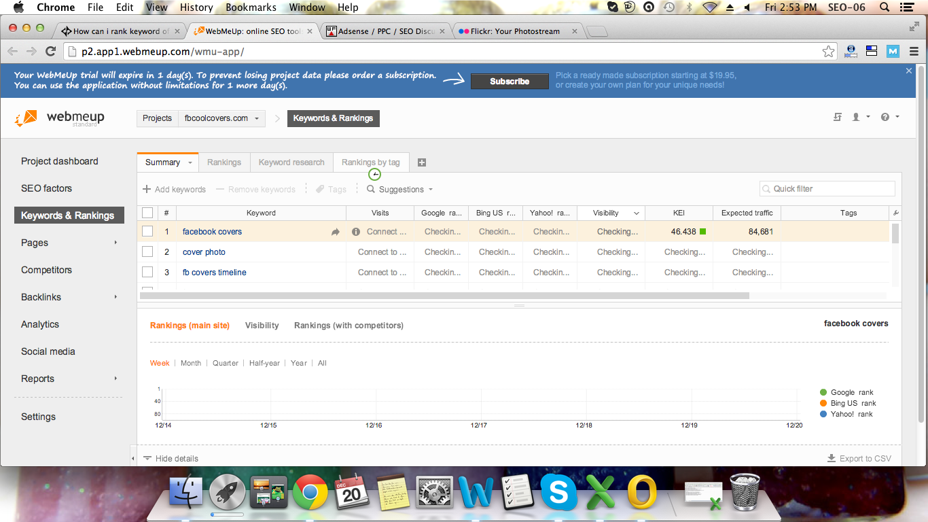Image resolution: width=928 pixels, height=522 pixels.
Task: Click the table's horizontal scrollbar
Action: click(x=444, y=296)
